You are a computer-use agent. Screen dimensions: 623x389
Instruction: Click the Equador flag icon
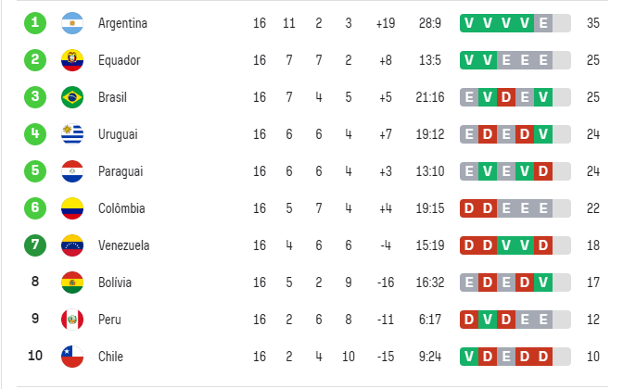pos(72,60)
